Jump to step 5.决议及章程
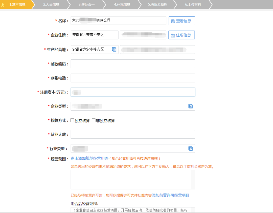 [157, 5]
